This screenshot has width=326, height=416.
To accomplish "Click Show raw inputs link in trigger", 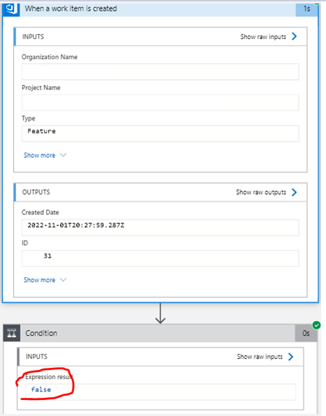I will [x=263, y=36].
